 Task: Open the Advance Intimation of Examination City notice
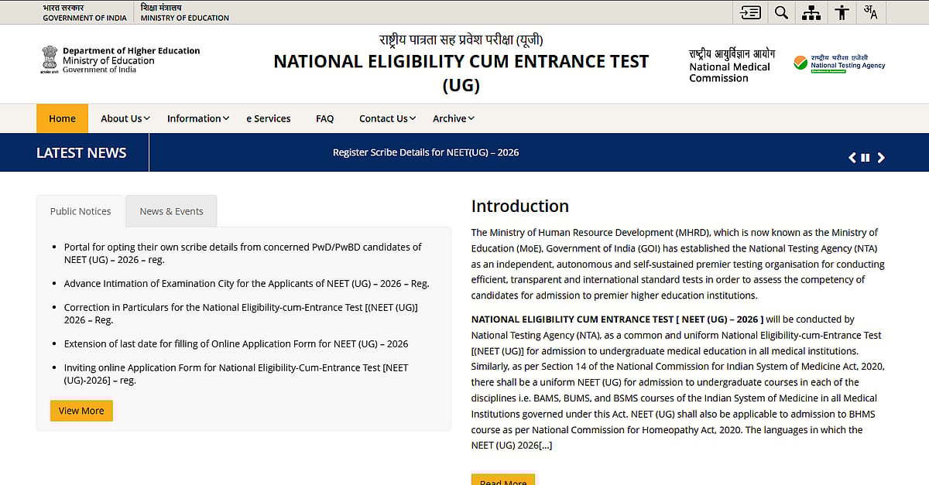246,283
